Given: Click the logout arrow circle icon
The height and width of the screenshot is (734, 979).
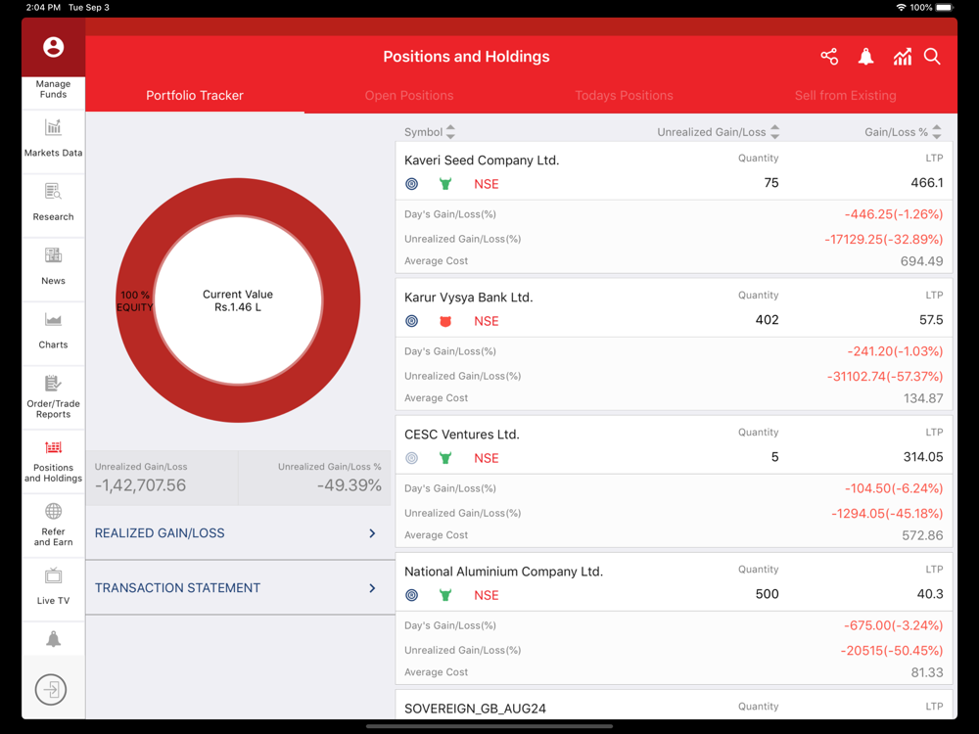Looking at the screenshot, I should [51, 690].
